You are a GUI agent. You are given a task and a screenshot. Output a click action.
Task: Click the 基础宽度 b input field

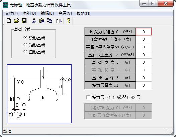coord(144,62)
